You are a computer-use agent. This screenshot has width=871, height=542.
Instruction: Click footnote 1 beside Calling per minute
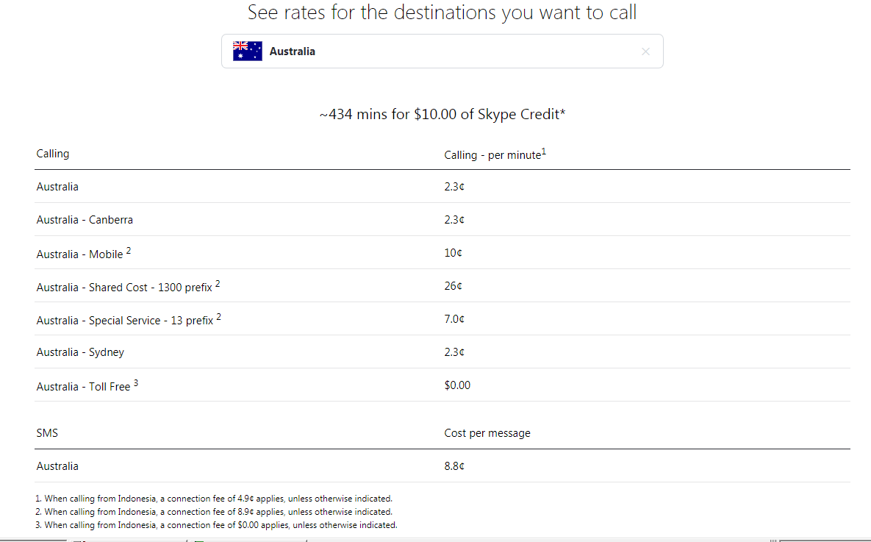pyautogui.click(x=544, y=151)
